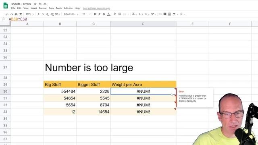Click the insert link icon
Viewport: 258px width, 145px height.
coord(160,14)
